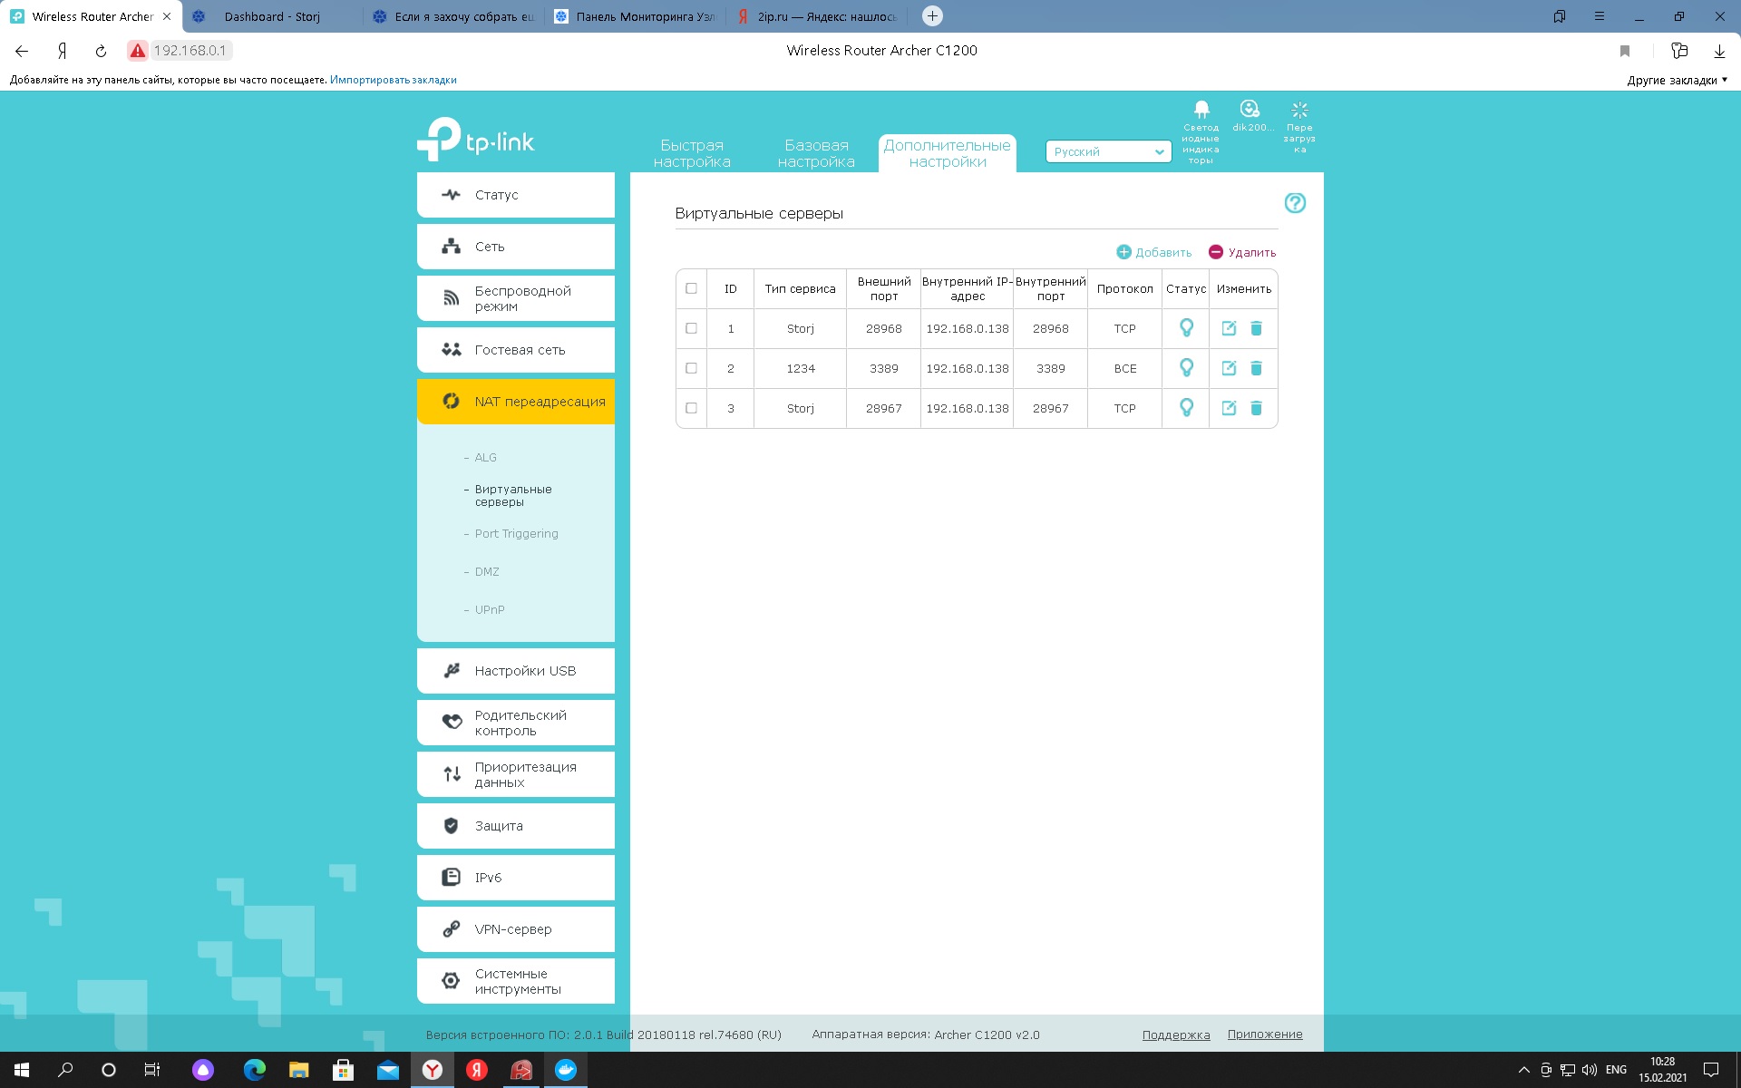Expand Системные инструменты sidebar section
This screenshot has height=1088, width=1741.
pyautogui.click(x=516, y=981)
